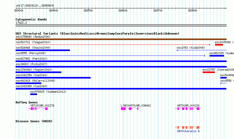Open the nsv1062354 (Coe2014) variant label
Screen dimensions: 234x139
[32, 75]
